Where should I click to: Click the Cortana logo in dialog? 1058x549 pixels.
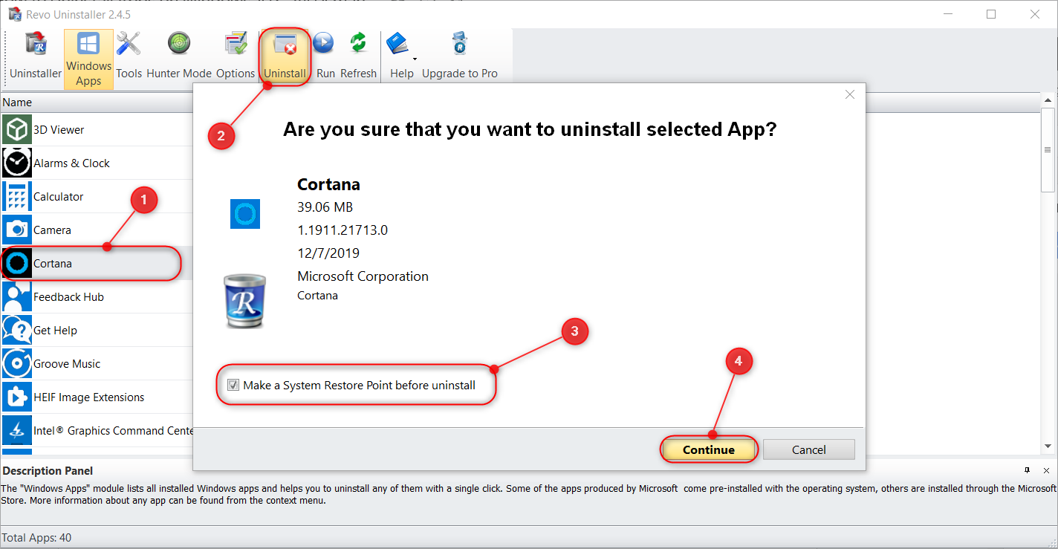245,213
